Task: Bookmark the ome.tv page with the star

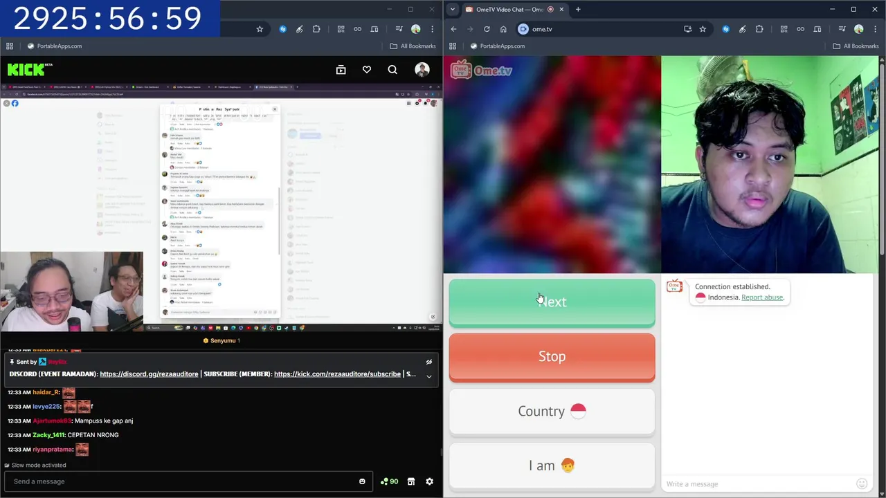Action: [x=703, y=29]
